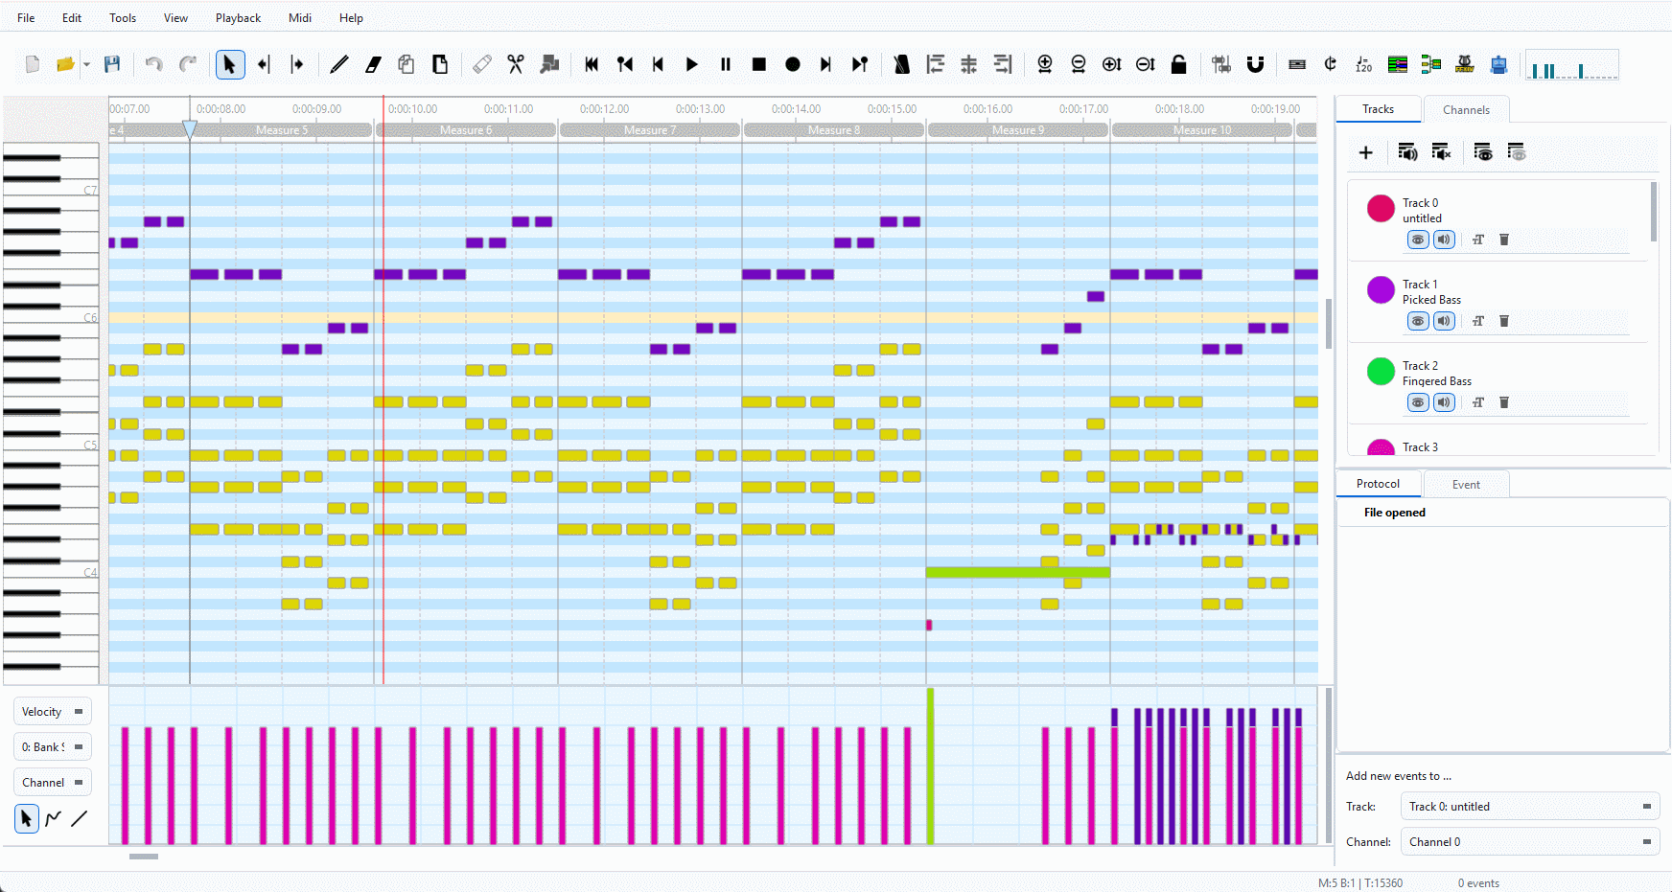Toggle the metronome icon
This screenshot has height=892, width=1672.
(901, 64)
